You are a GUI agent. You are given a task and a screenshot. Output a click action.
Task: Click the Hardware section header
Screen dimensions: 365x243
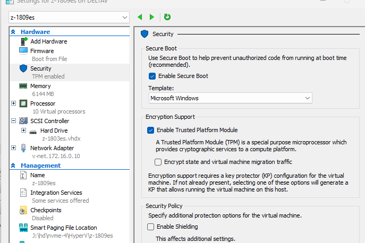36,32
